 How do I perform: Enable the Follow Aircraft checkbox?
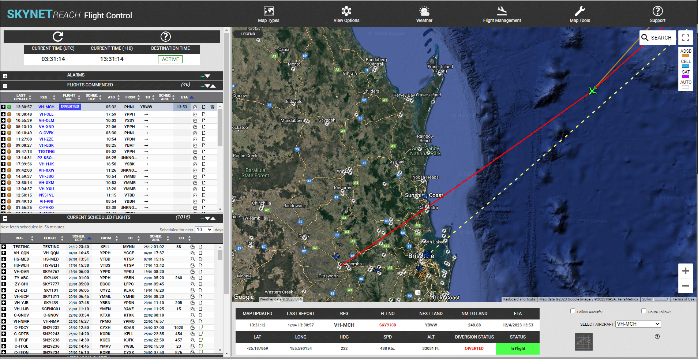[573, 311]
